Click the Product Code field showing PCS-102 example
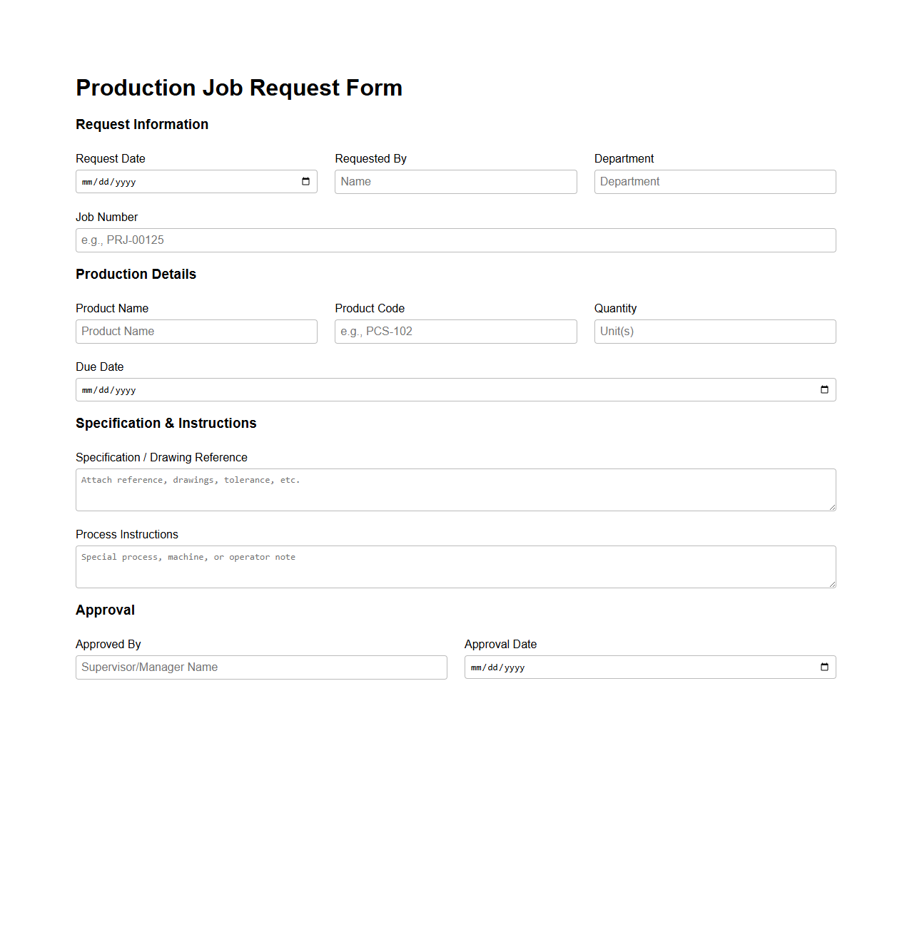The width and height of the screenshot is (912, 927). pyautogui.click(x=455, y=331)
